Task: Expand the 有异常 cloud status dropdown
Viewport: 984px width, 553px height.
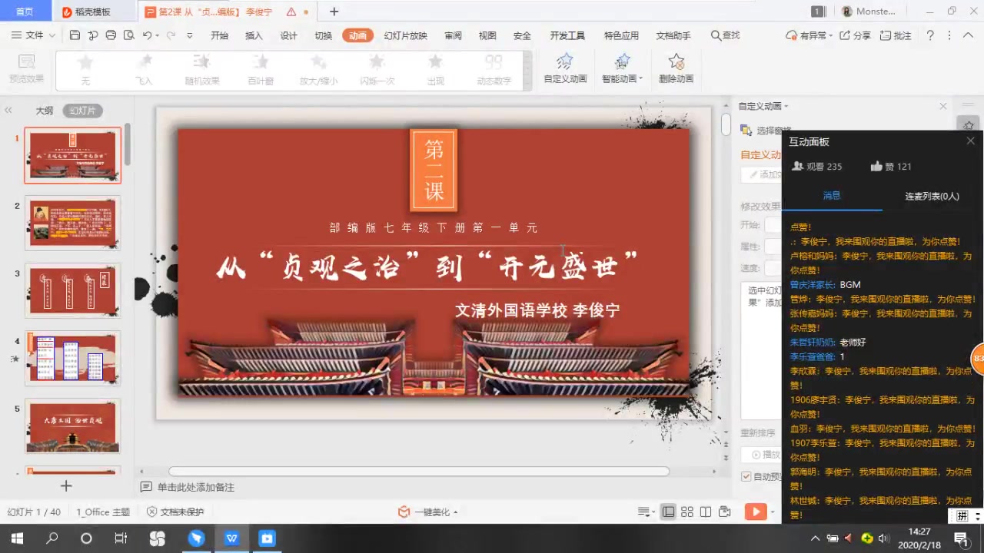Action: click(830, 35)
